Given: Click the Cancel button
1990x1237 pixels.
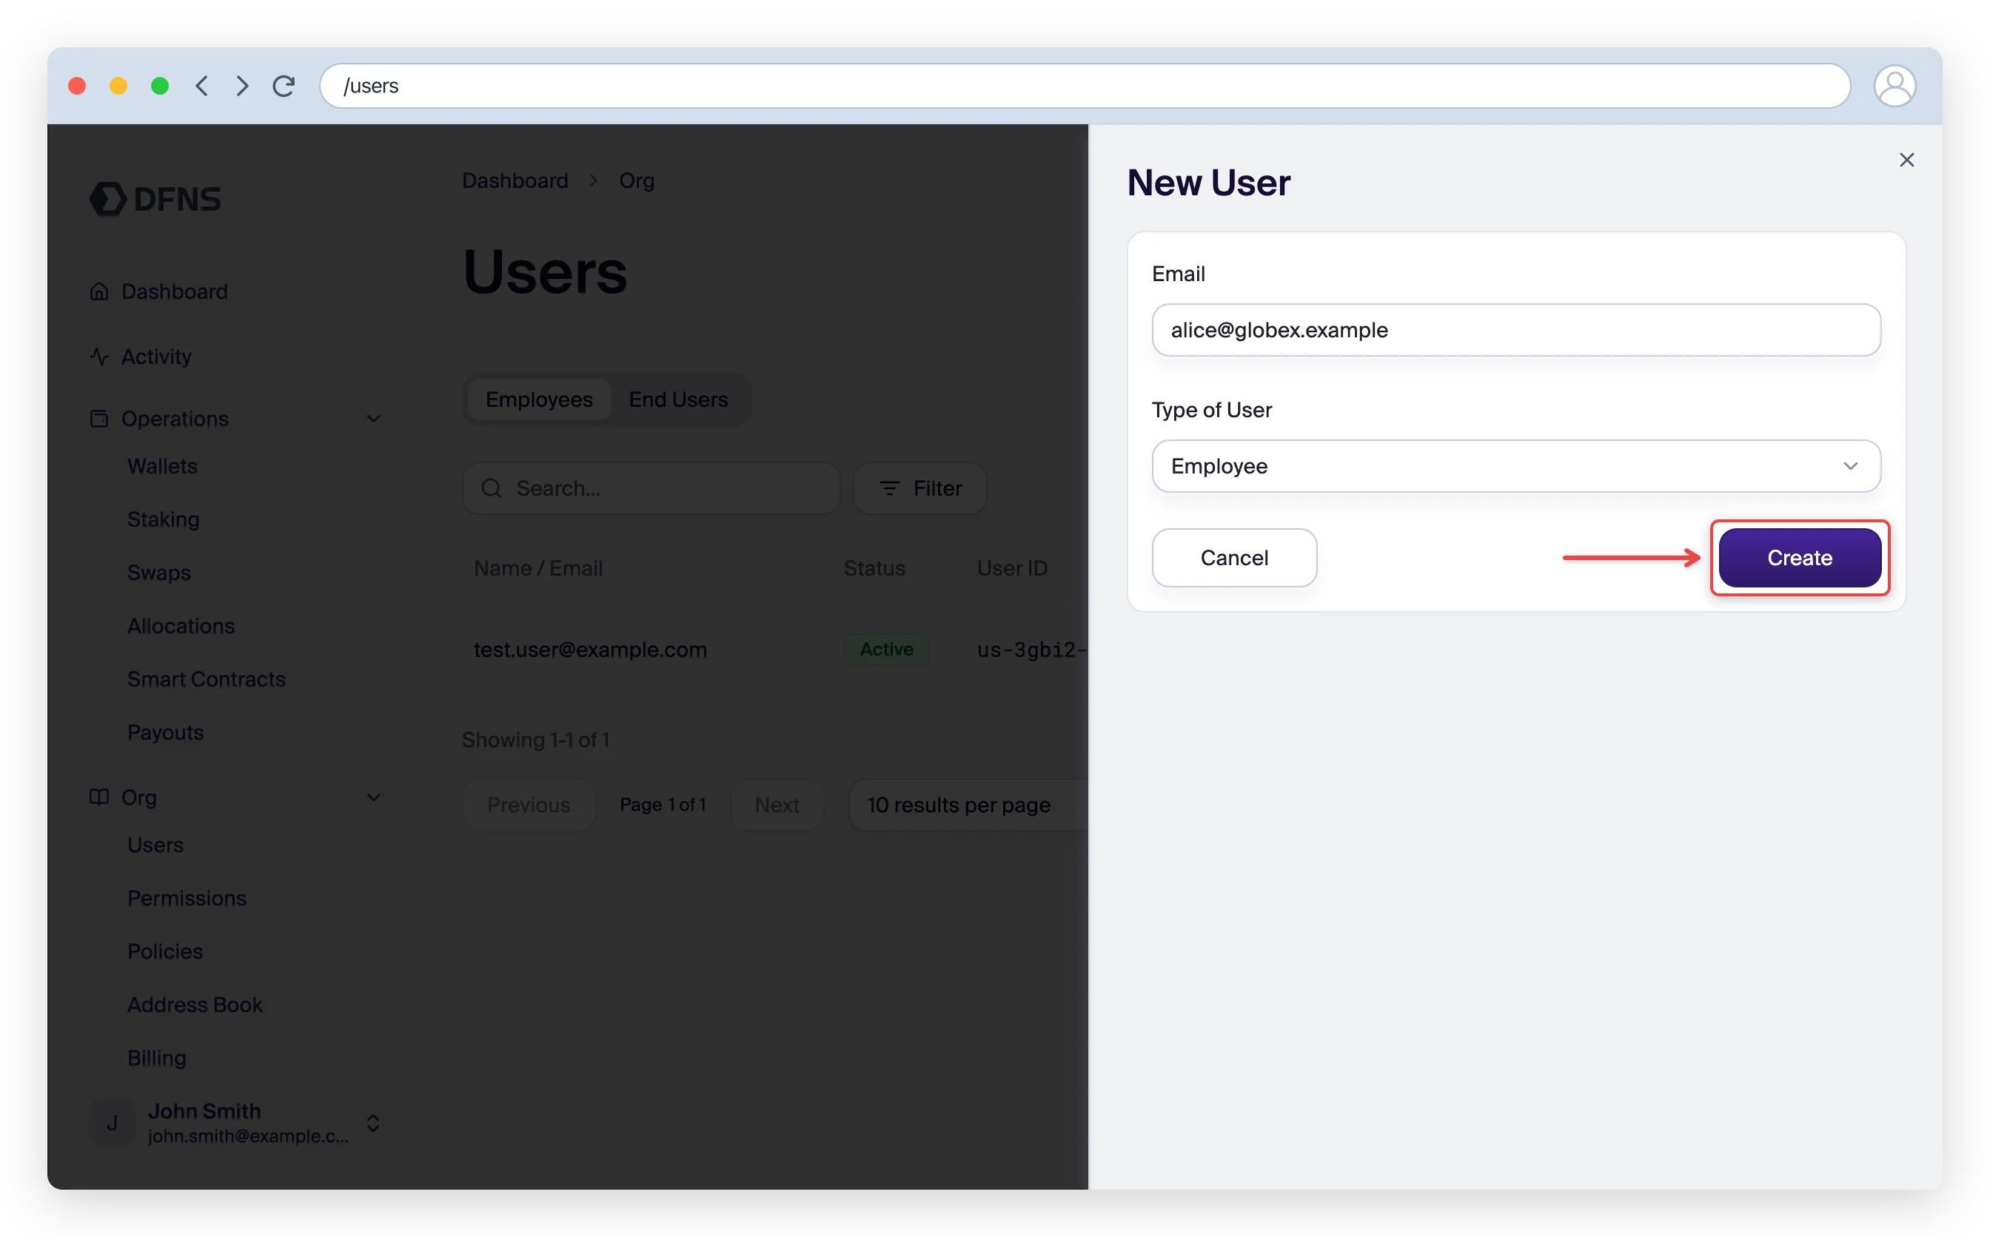Looking at the screenshot, I should point(1233,558).
